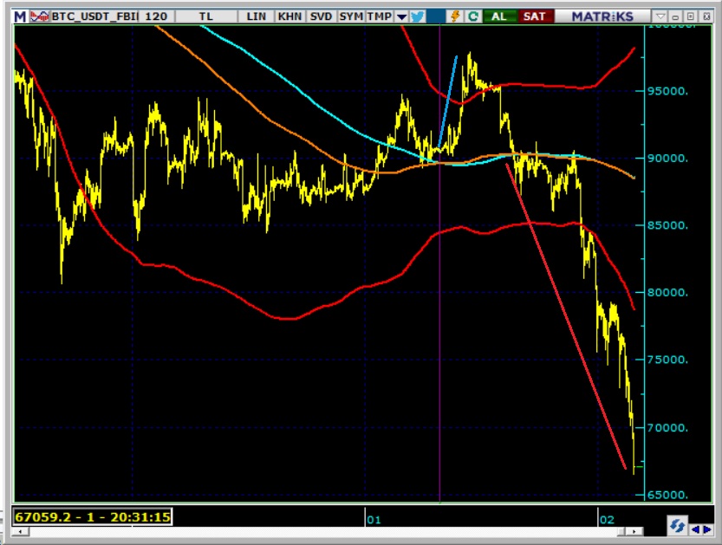722x545 pixels.
Task: Click the green refresh C icon
Action: [x=473, y=16]
